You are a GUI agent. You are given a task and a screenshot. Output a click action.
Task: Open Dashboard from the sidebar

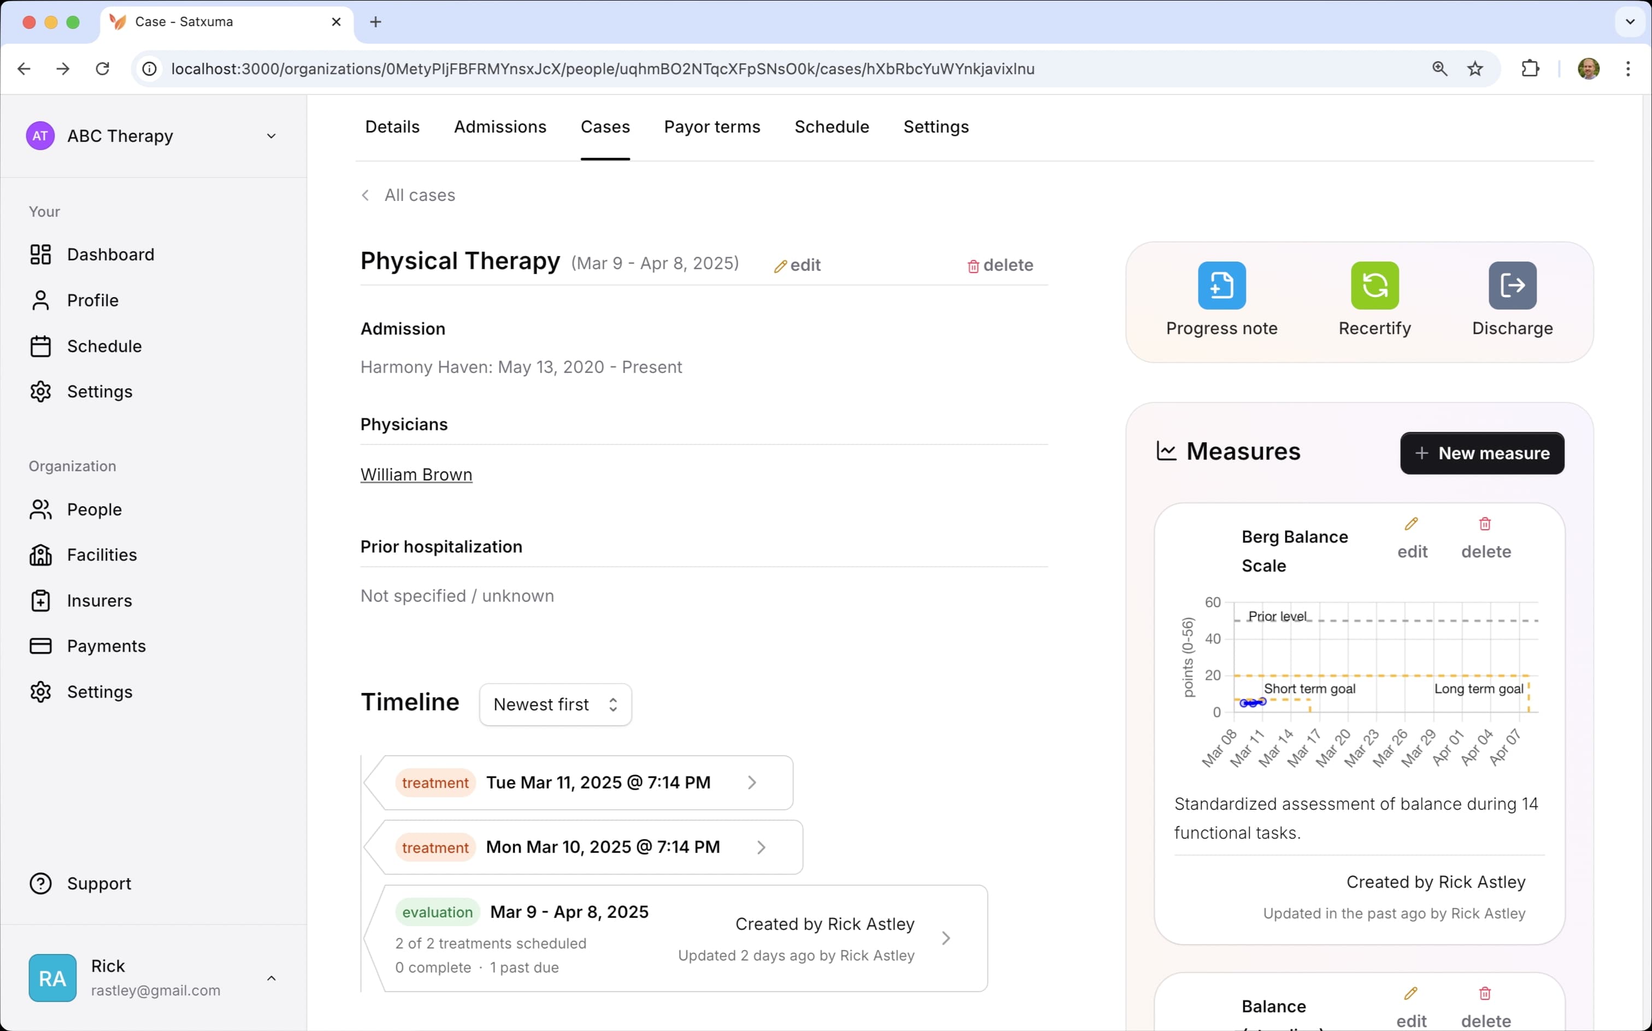pos(91,254)
